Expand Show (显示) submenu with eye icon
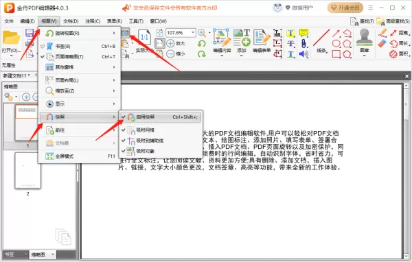This screenshot has width=412, height=262. point(79,104)
